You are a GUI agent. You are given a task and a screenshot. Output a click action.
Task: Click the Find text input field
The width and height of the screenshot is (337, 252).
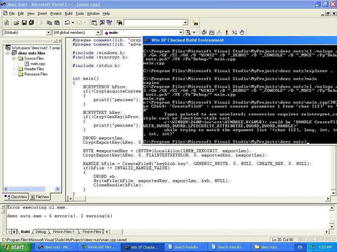154,23
